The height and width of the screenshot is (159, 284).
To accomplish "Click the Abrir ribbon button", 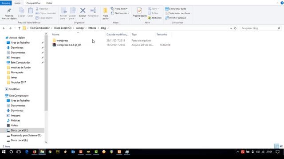I will (154, 9).
